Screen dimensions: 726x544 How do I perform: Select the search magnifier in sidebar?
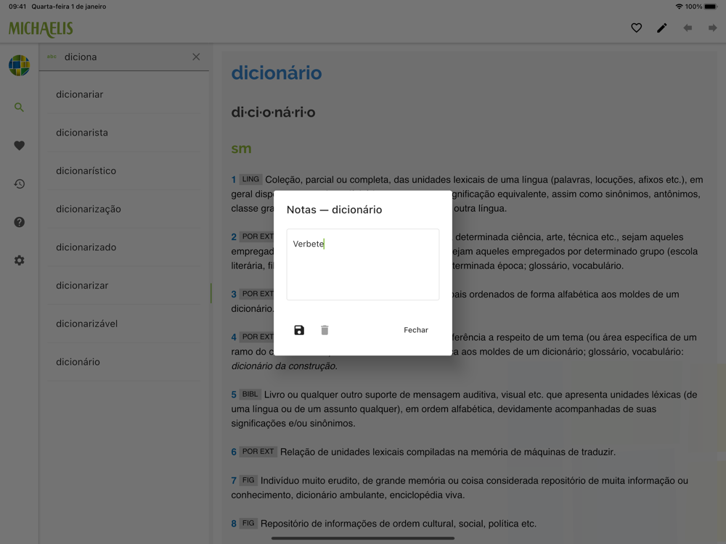pyautogui.click(x=19, y=107)
